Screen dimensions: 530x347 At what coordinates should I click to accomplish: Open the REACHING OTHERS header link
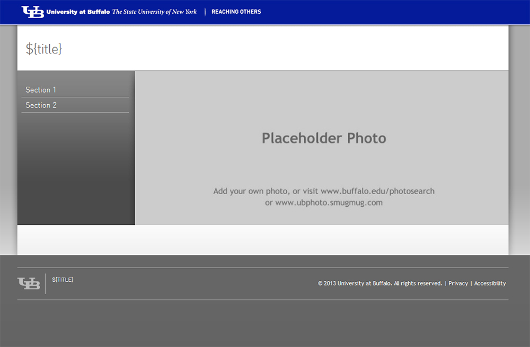[236, 12]
